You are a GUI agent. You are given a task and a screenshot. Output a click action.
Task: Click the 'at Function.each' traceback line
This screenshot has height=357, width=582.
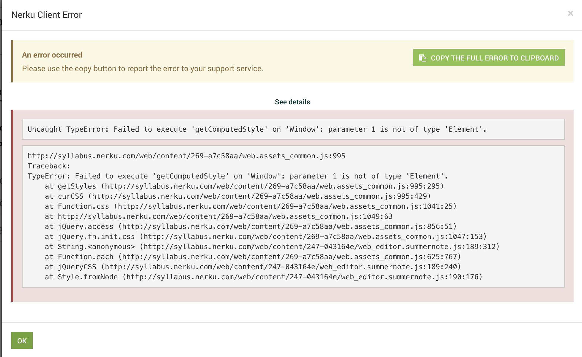coord(253,257)
